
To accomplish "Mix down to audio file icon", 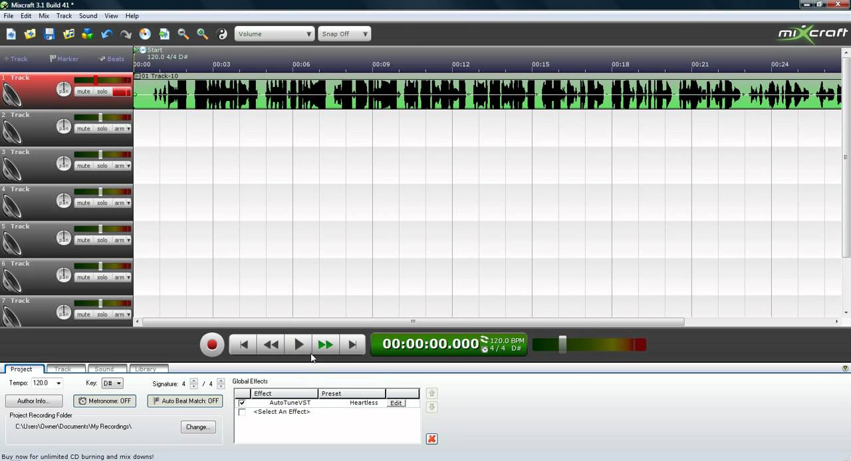I will (x=164, y=34).
